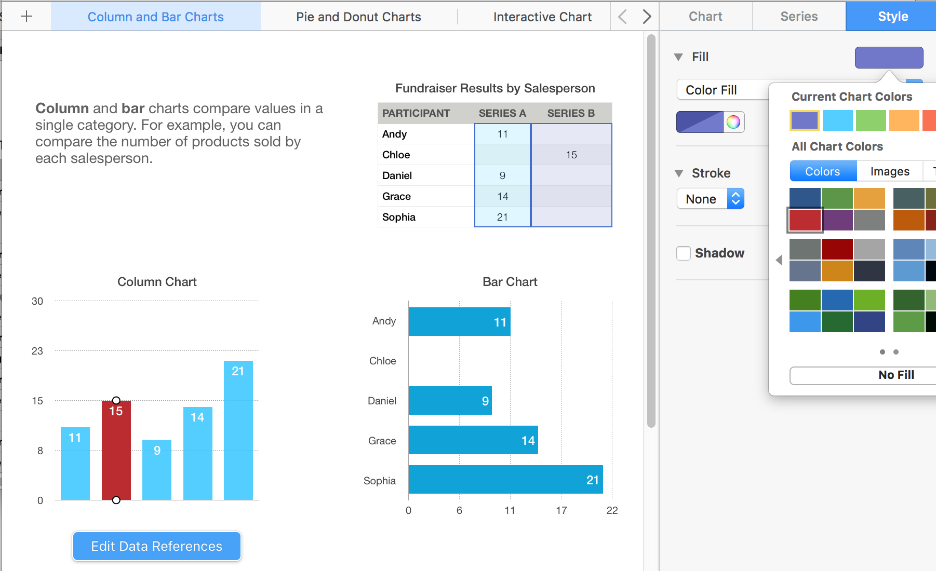The image size is (936, 571).
Task: Select the Colors segment in All Chart Colors
Action: point(823,171)
